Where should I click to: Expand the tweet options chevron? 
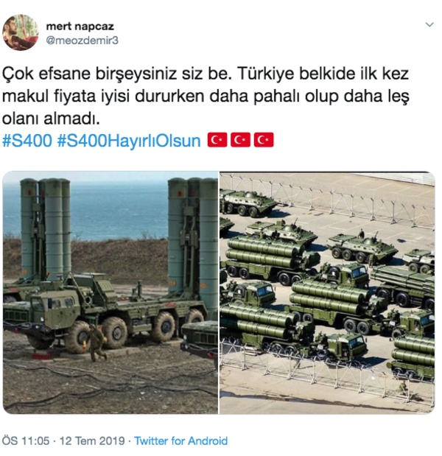click(x=429, y=25)
